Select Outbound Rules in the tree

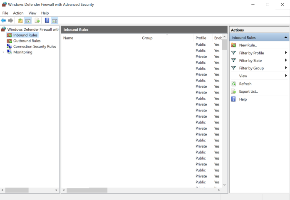(27, 41)
